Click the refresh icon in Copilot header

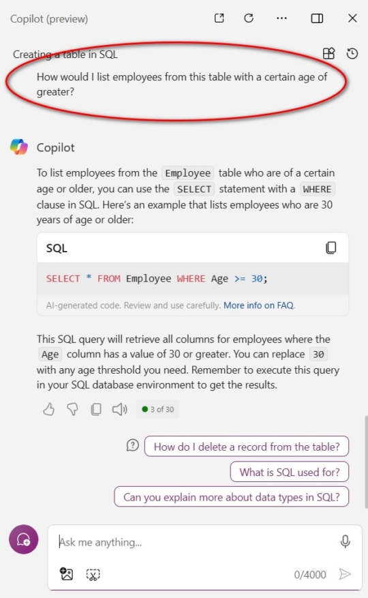pyautogui.click(x=249, y=18)
